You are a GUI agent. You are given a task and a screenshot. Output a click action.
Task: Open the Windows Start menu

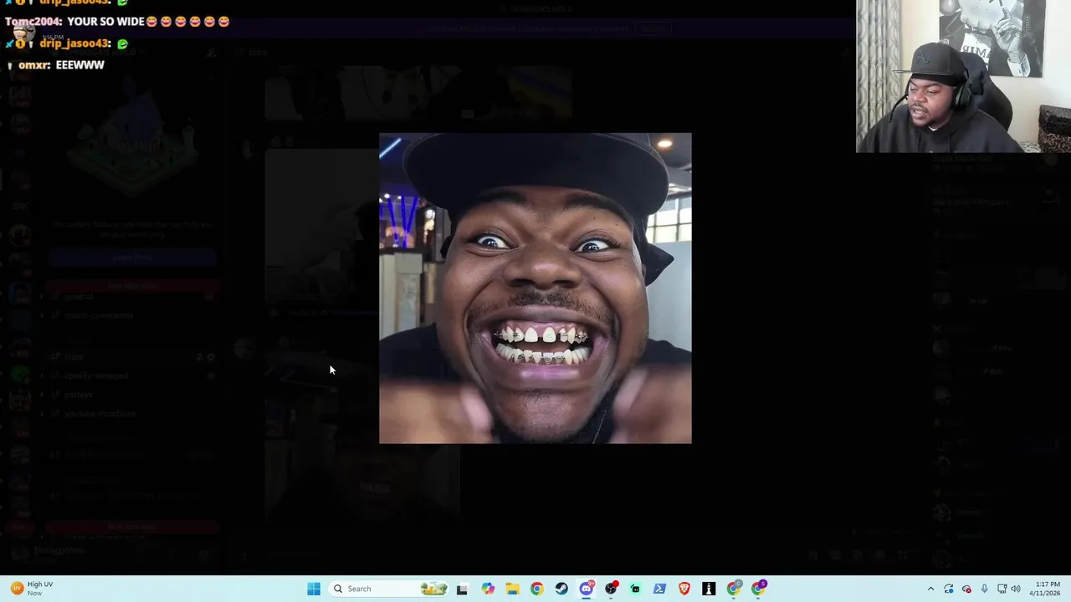click(x=314, y=589)
